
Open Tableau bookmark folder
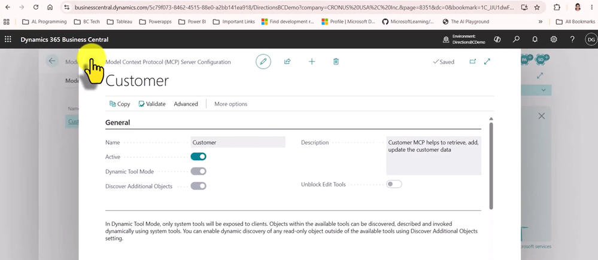(x=119, y=22)
